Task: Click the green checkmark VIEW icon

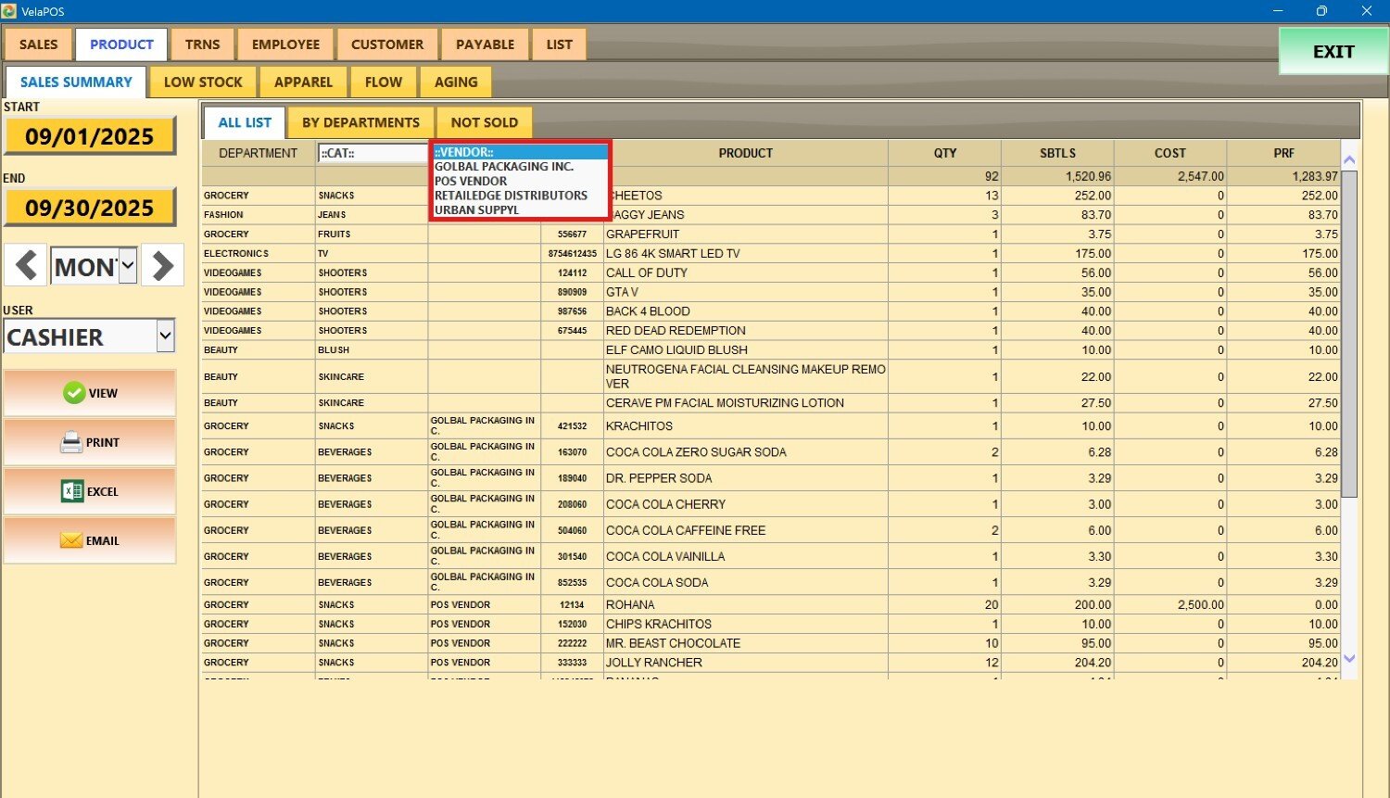Action: click(74, 393)
